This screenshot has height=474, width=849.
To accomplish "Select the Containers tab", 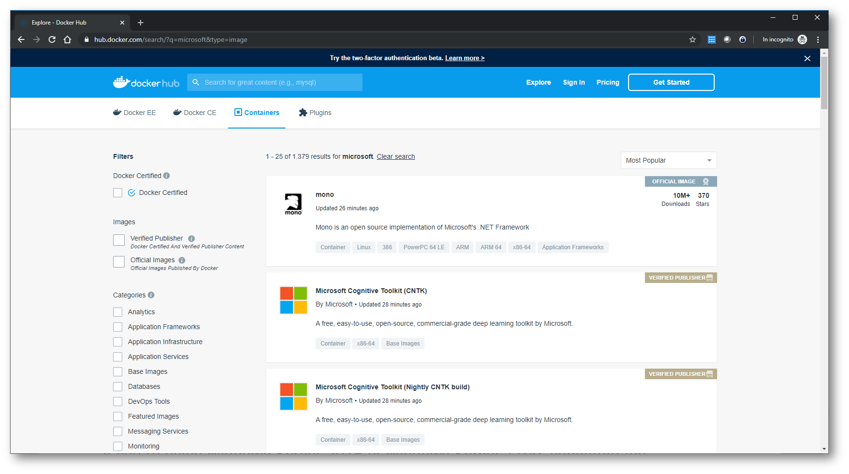I will pyautogui.click(x=257, y=113).
